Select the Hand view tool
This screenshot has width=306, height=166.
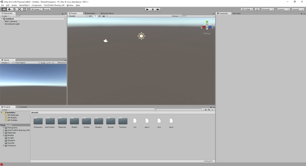(x=4, y=9)
